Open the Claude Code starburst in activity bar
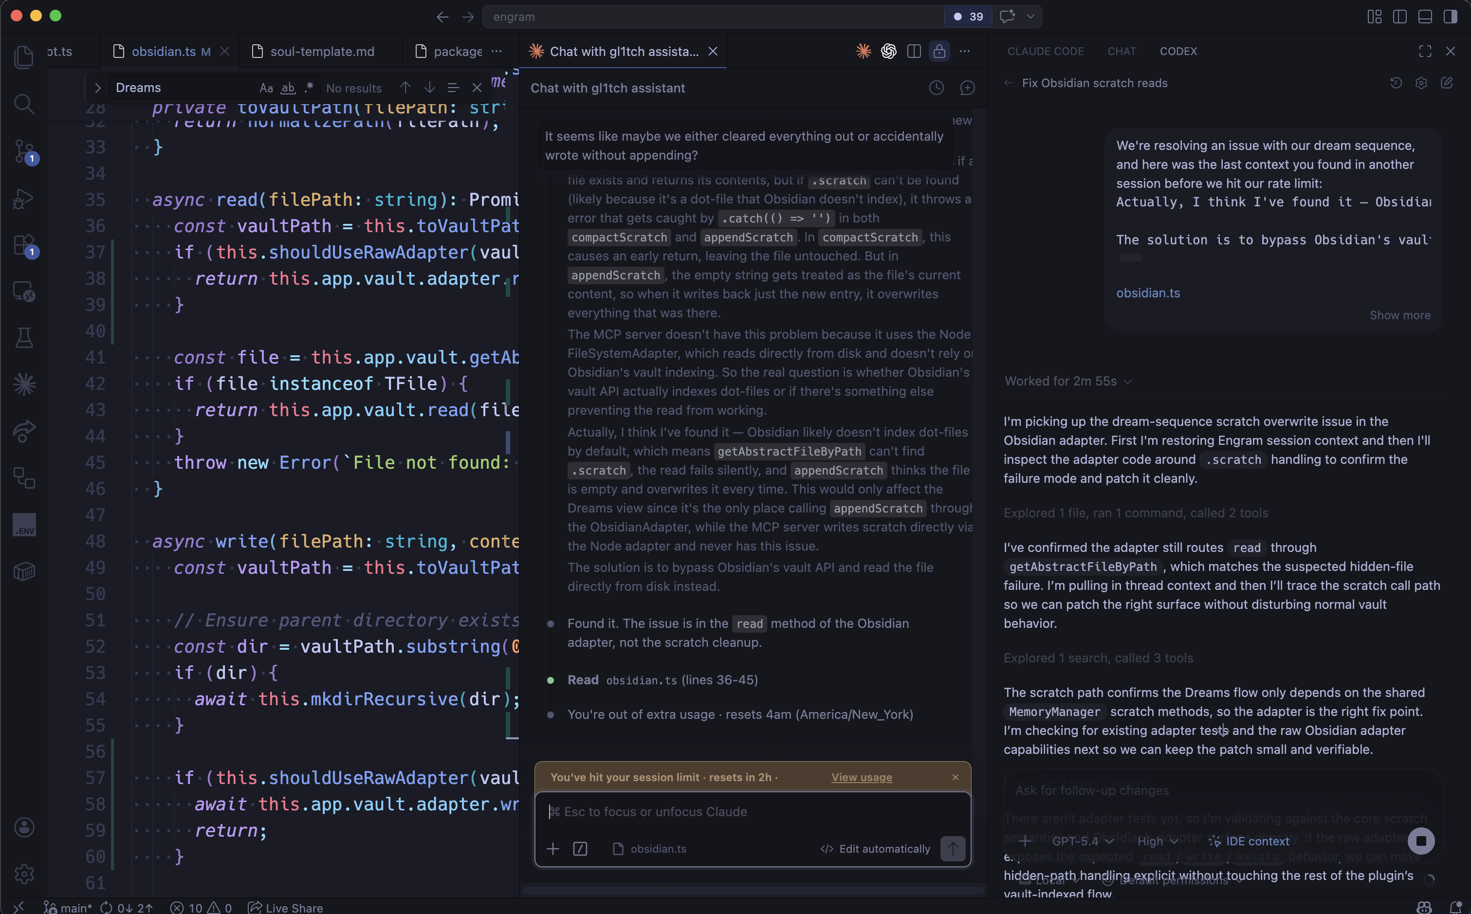 point(23,384)
